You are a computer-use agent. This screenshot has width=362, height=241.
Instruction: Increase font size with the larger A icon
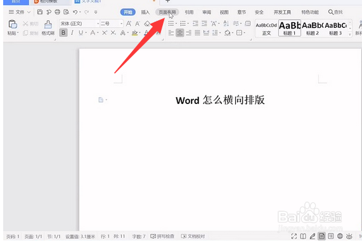[x=129, y=23]
